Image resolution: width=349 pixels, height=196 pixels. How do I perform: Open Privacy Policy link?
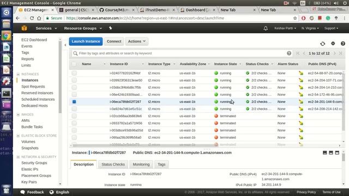(306, 192)
